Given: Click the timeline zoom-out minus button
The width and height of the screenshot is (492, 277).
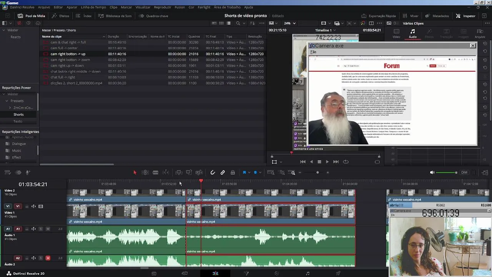Looking at the screenshot, I should [x=300, y=173].
